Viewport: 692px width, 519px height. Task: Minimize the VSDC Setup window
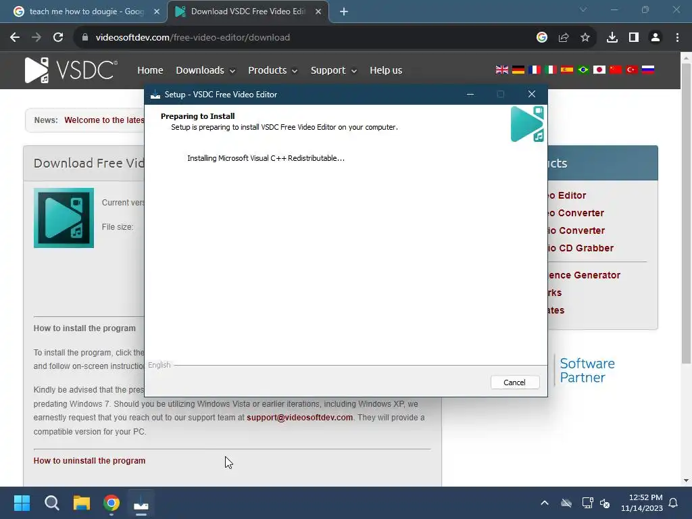point(470,94)
